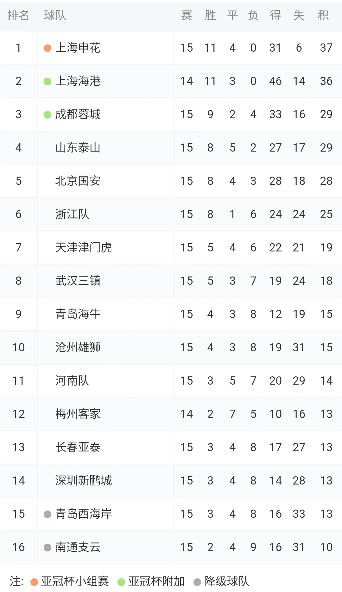This screenshot has width=342, height=592.
Task: Open the 武汉三镇 team name
Action: click(x=78, y=281)
